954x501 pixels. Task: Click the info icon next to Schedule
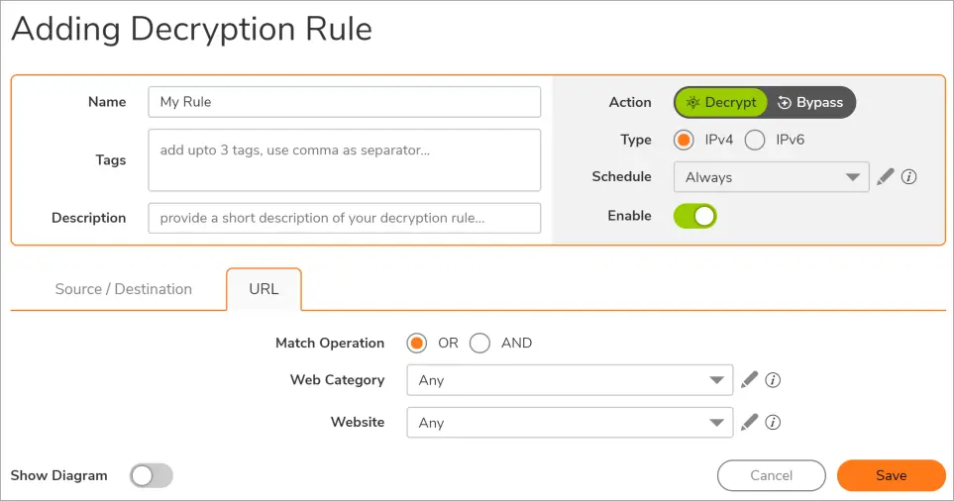tap(909, 177)
